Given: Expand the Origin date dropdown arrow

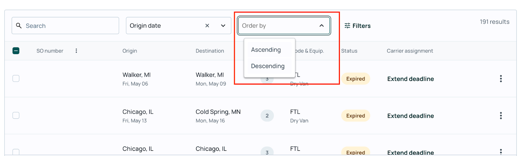Looking at the screenshot, I should point(223,26).
